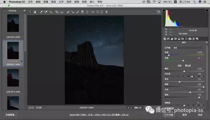Select the _DSC3611.ARW thumbnail
The image size is (210, 120).
pyautogui.click(x=13, y=50)
